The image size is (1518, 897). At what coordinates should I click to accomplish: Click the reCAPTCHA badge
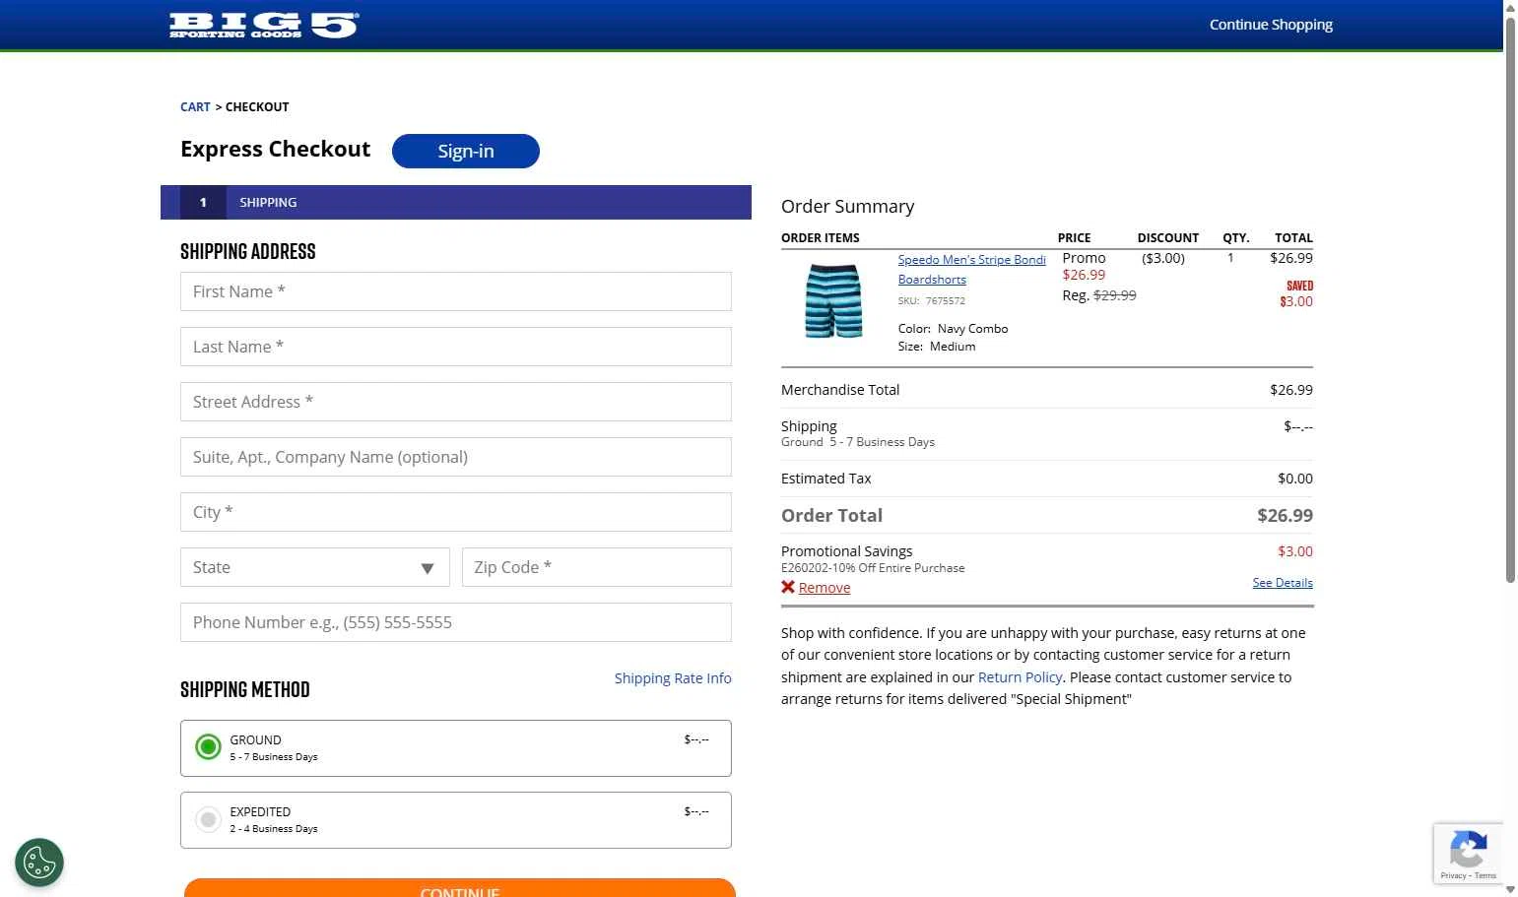(1468, 853)
